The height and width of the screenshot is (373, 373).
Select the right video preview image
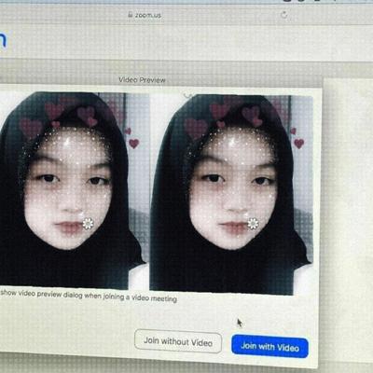[231, 195]
